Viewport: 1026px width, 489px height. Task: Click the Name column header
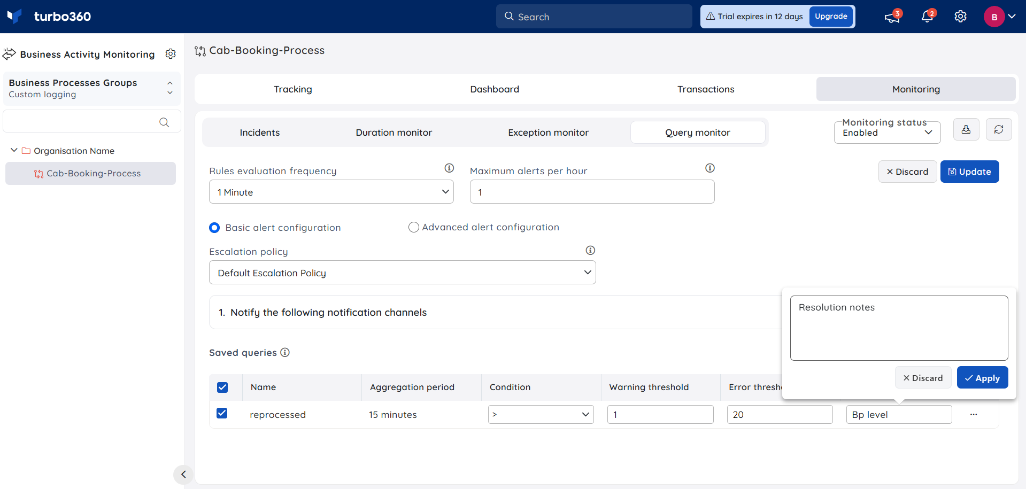coord(263,387)
